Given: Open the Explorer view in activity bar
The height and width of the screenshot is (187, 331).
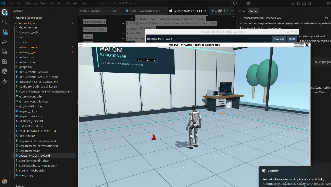Looking at the screenshot, I should [x=4, y=12].
